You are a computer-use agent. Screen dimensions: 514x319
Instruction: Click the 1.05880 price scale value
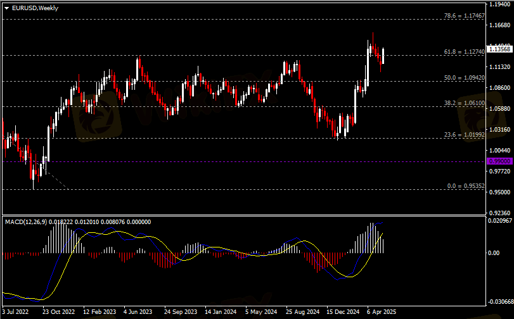coord(500,109)
